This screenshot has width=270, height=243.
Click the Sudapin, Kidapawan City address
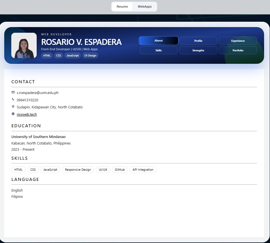[50, 107]
